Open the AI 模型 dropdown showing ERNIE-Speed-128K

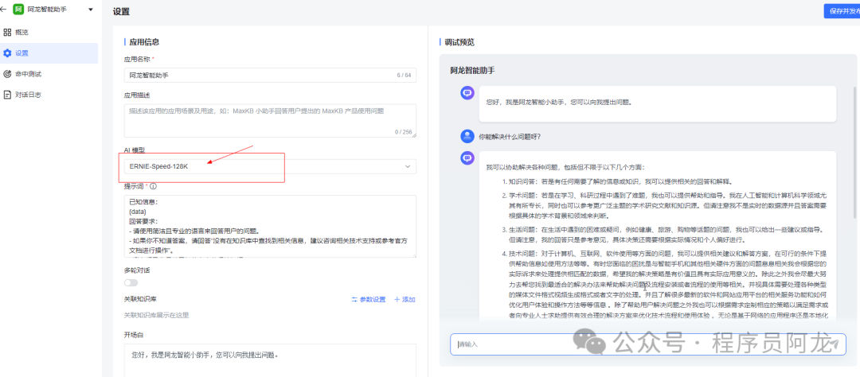(263, 166)
